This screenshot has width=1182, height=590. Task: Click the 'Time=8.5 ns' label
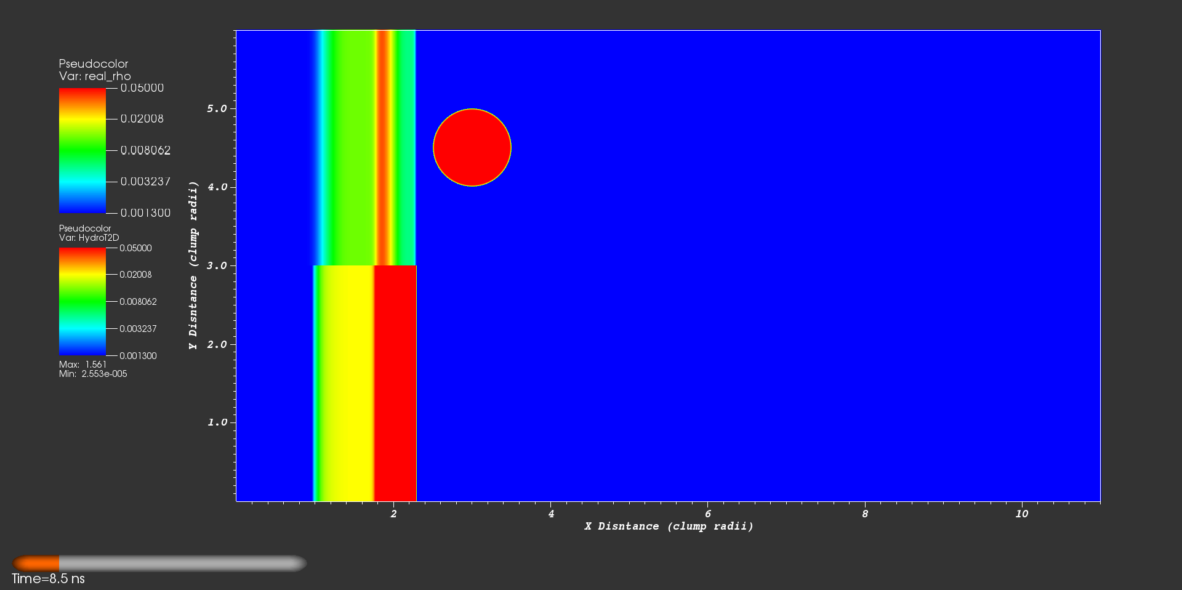tap(49, 579)
